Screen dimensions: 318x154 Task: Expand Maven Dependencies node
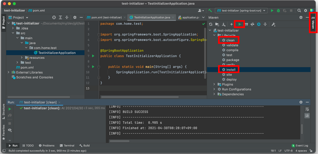click(x=214, y=94)
